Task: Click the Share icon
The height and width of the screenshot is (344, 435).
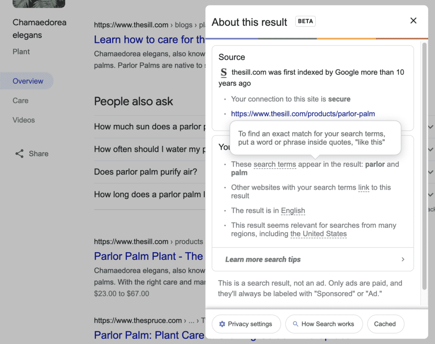Action: 20,154
